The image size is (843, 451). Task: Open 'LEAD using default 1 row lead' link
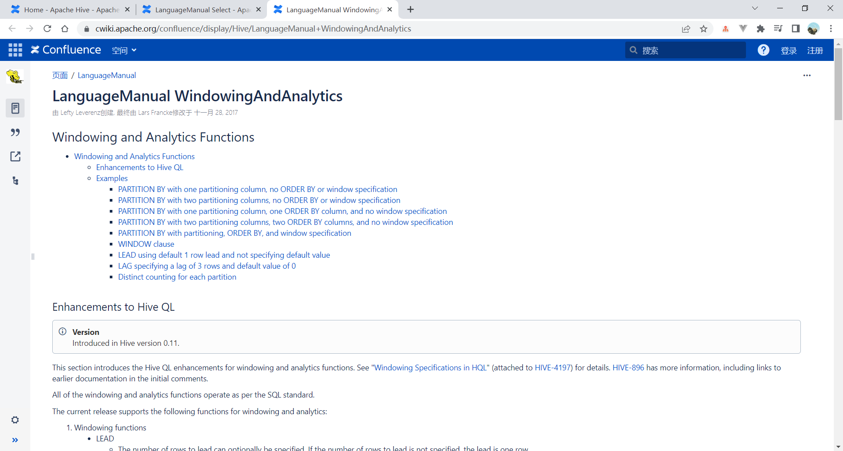(224, 255)
